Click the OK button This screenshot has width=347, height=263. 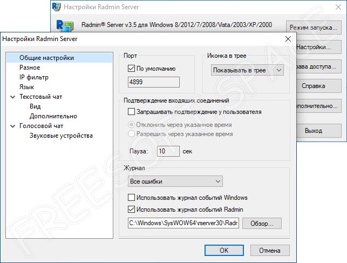tap(224, 251)
